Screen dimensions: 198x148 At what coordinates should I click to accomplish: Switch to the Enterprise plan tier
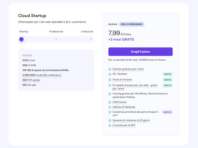point(87,32)
